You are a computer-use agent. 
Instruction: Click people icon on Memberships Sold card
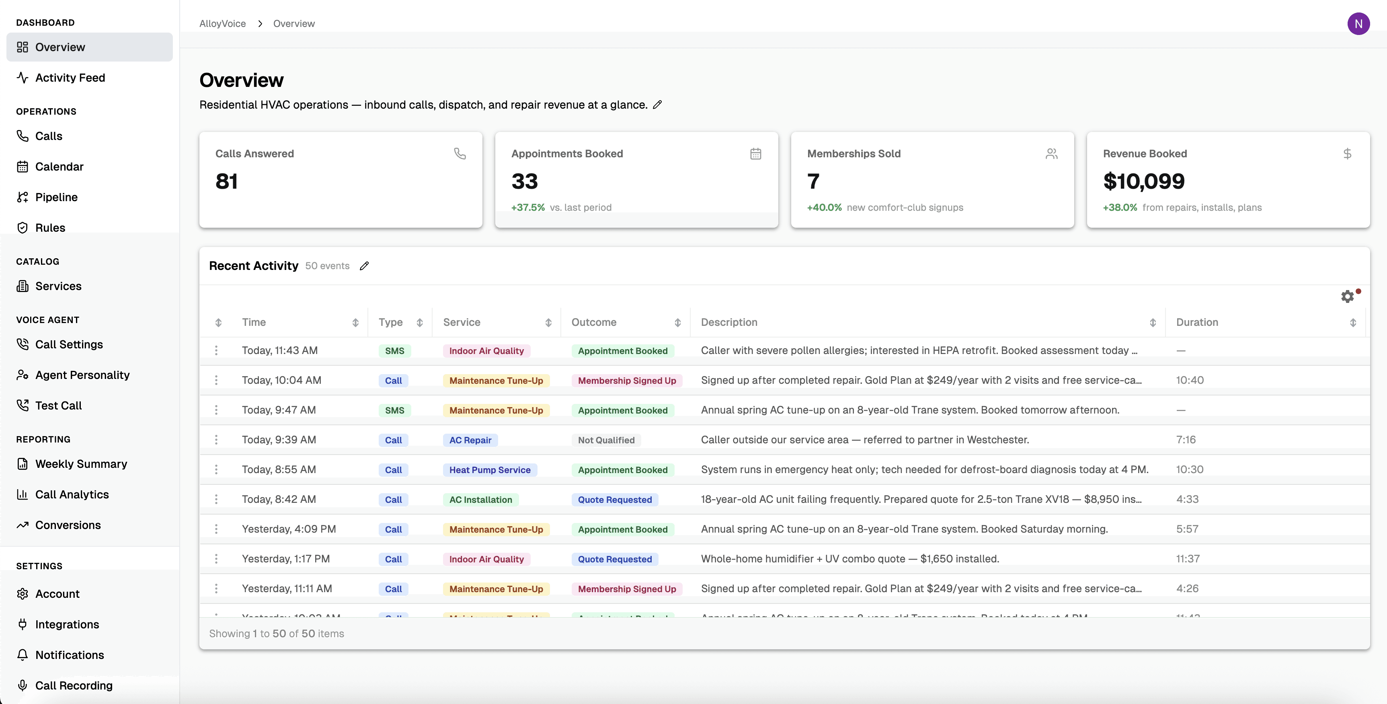click(x=1052, y=154)
